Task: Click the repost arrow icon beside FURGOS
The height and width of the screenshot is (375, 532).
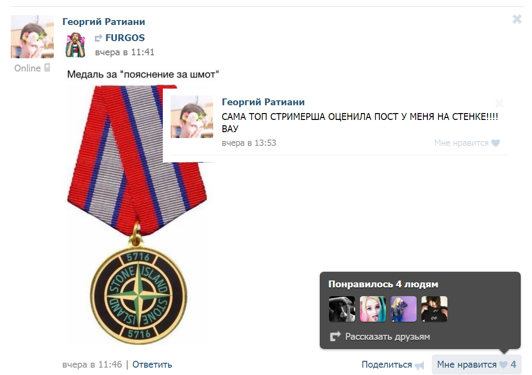Action: pos(98,38)
